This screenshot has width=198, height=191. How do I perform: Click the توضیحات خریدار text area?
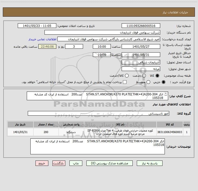click(x=97, y=146)
